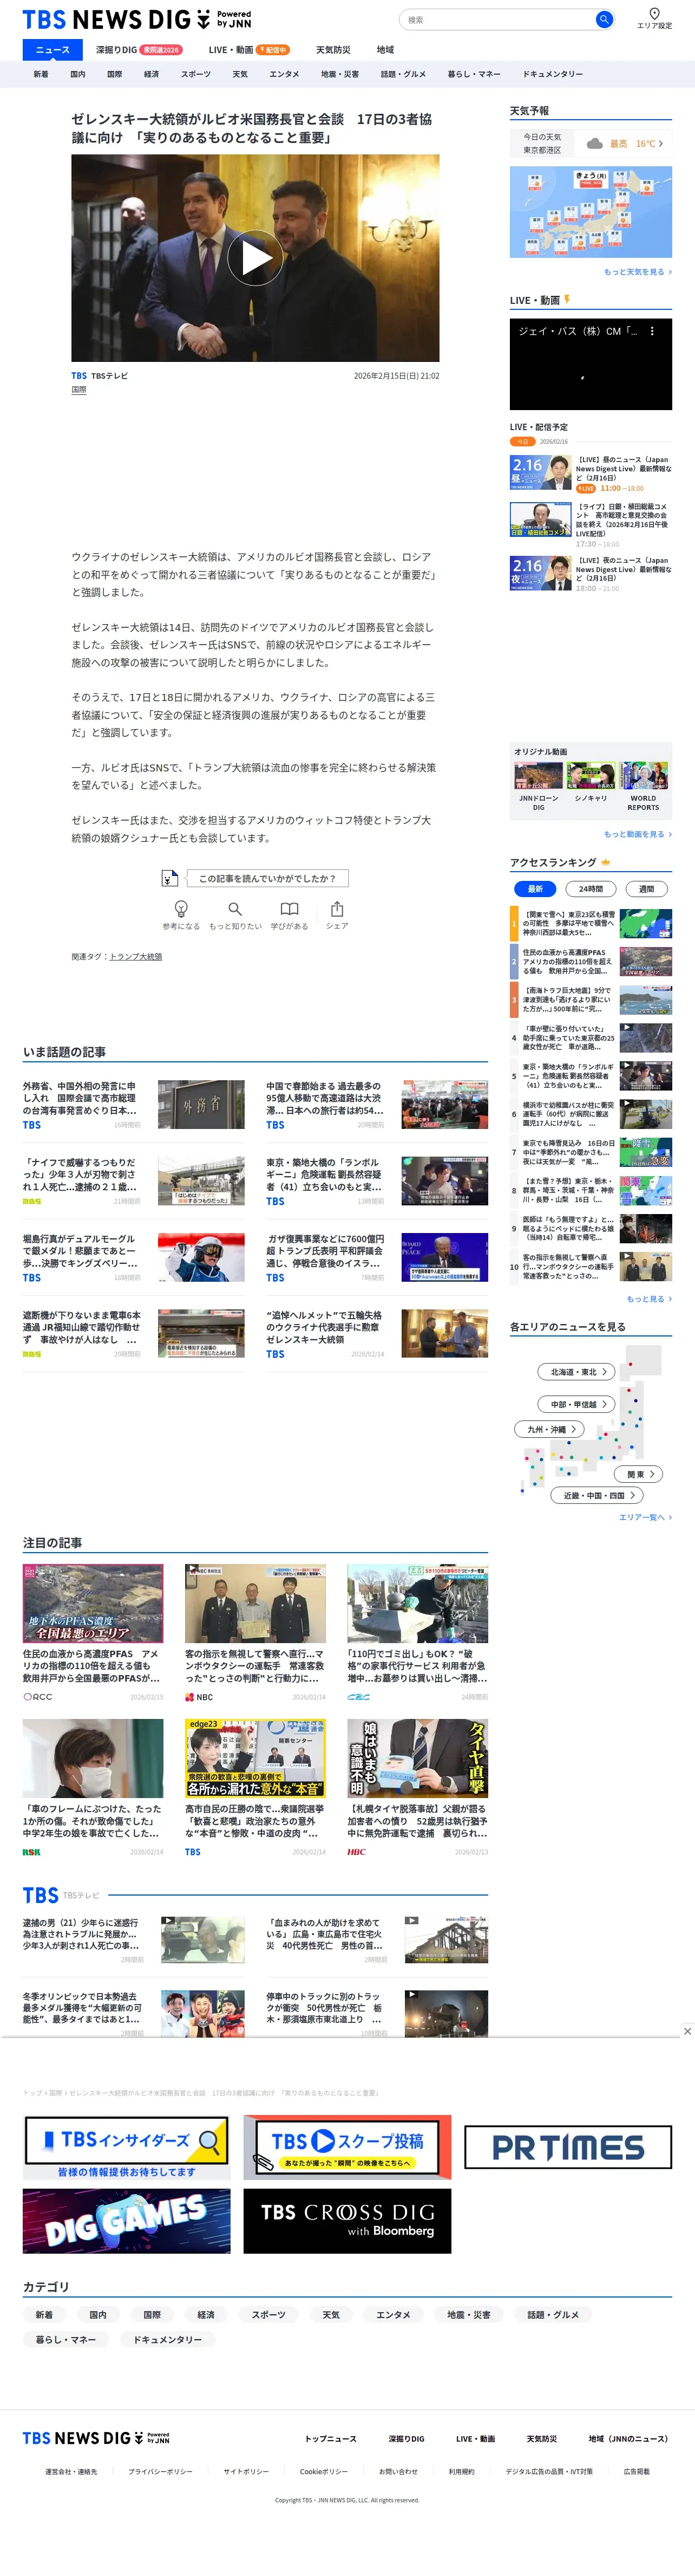Click the HBC logo under 札幌タイヤ article
Viewport: 695px width, 2576px height.
(357, 1852)
